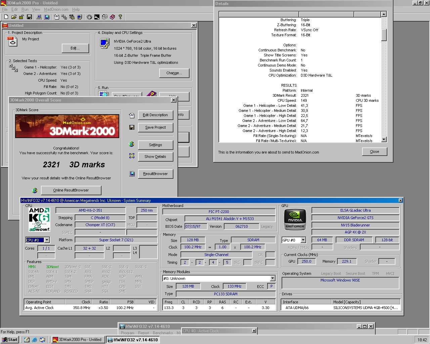The height and width of the screenshot is (344, 430).
Task: Click the New project toolbar icon
Action: (x=6, y=17)
